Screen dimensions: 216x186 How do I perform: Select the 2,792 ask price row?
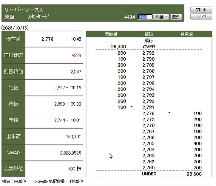tap(148, 53)
